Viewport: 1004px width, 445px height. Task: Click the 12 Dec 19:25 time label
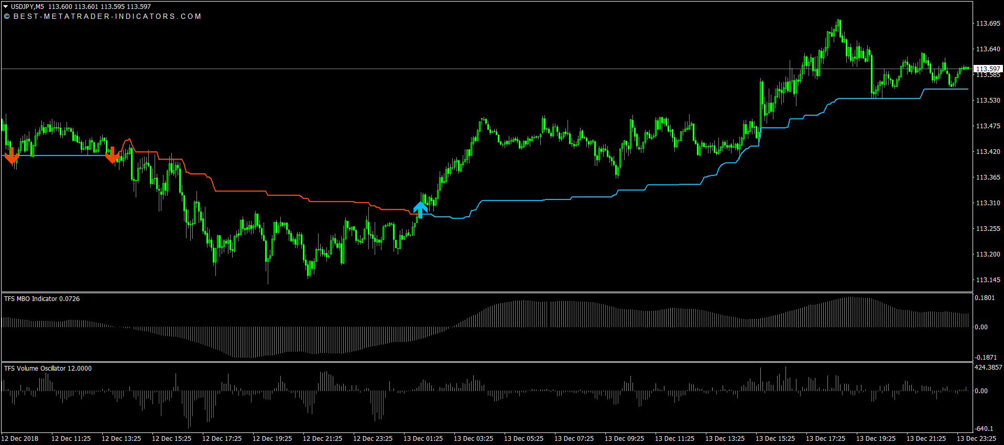[x=272, y=439]
